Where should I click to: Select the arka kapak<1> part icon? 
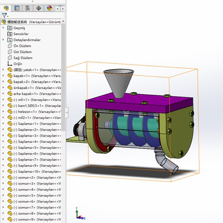pyautogui.click(x=10, y=94)
